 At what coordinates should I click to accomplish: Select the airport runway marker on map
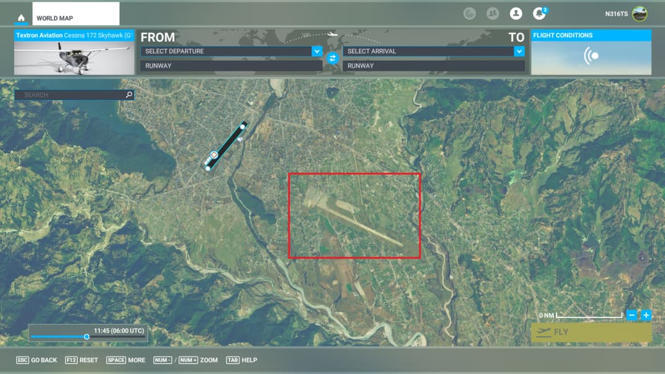[x=214, y=155]
